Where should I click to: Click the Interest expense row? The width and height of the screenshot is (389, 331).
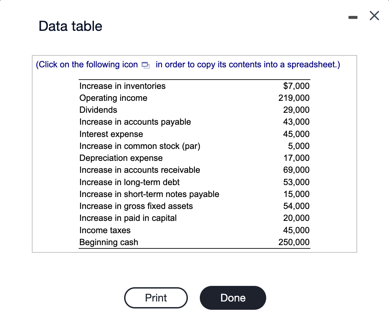tap(111, 134)
